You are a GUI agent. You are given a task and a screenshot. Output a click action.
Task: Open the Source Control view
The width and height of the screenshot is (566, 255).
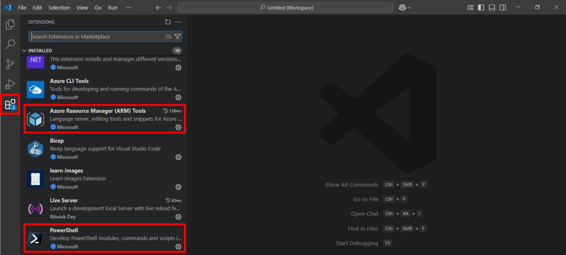10,64
